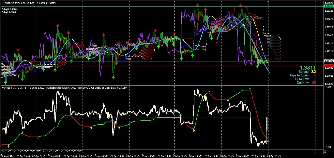The height and width of the screenshot is (158, 334).
Task: Click the 5dayH 1.3878 label
Action: point(9,9)
